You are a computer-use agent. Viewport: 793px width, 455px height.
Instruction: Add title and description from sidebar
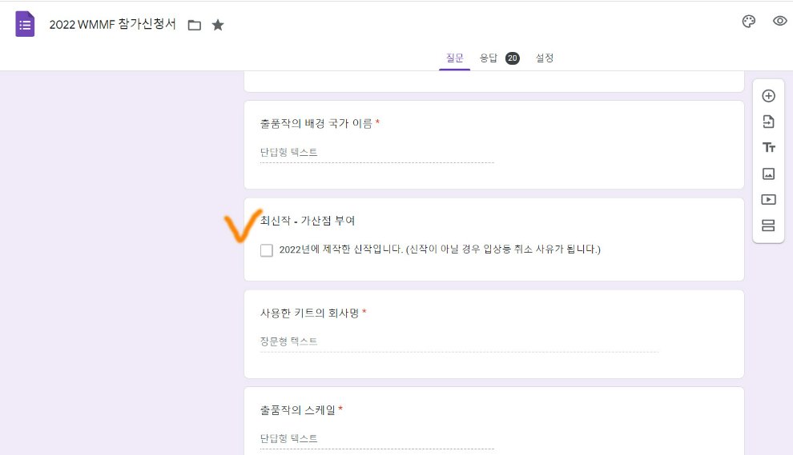point(768,147)
